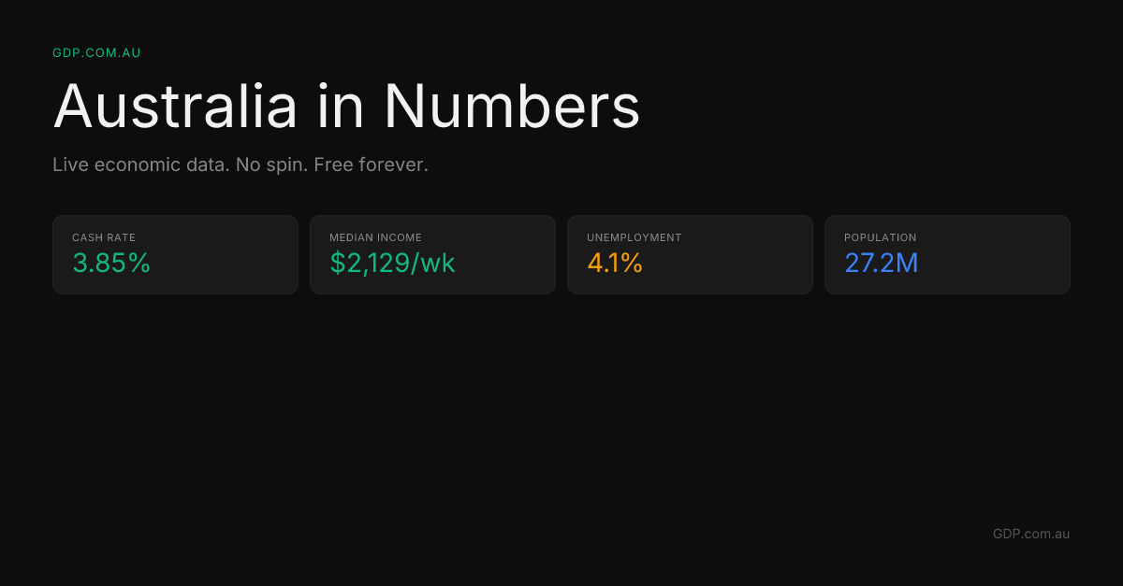Click the "Live economic data." subtitle phrase
1123x586 pixels.
[140, 165]
